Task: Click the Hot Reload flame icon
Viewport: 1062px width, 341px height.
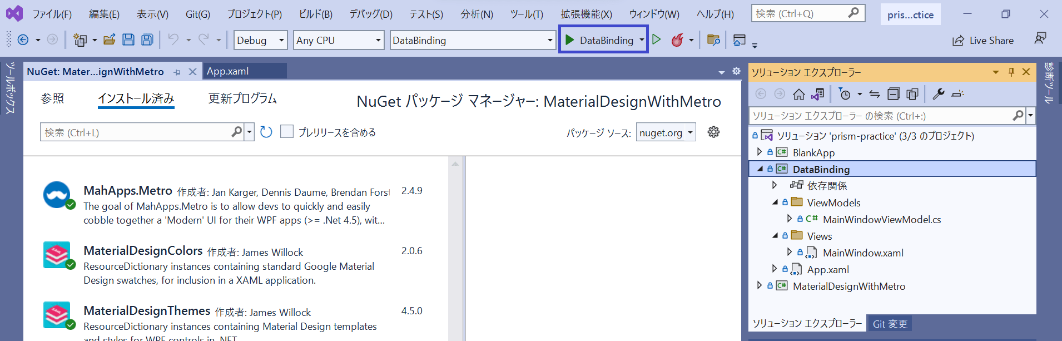Action: 677,40
